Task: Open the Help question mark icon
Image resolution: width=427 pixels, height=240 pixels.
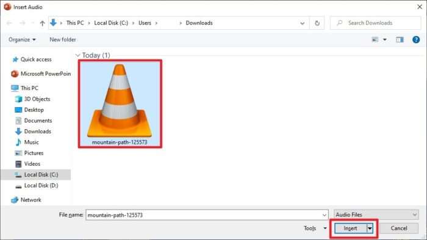Action: tap(416, 40)
